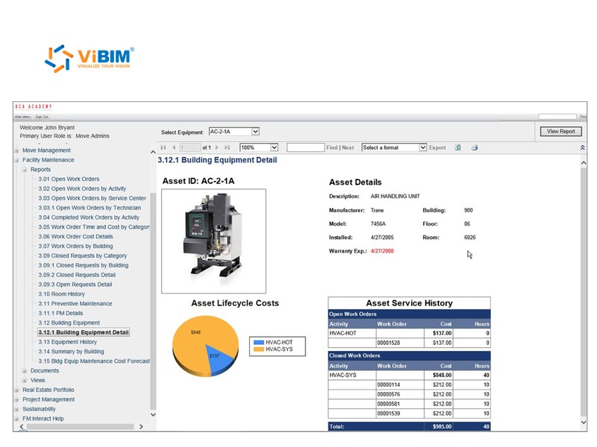Go to last report page icon
597x447 pixels.
[x=228, y=148]
